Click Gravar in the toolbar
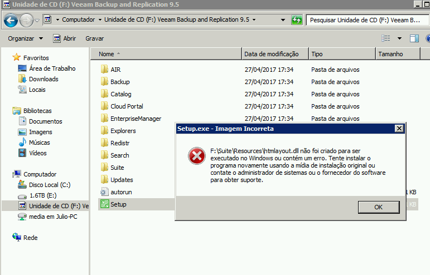Viewport: 430px width, 275px height. coord(95,38)
